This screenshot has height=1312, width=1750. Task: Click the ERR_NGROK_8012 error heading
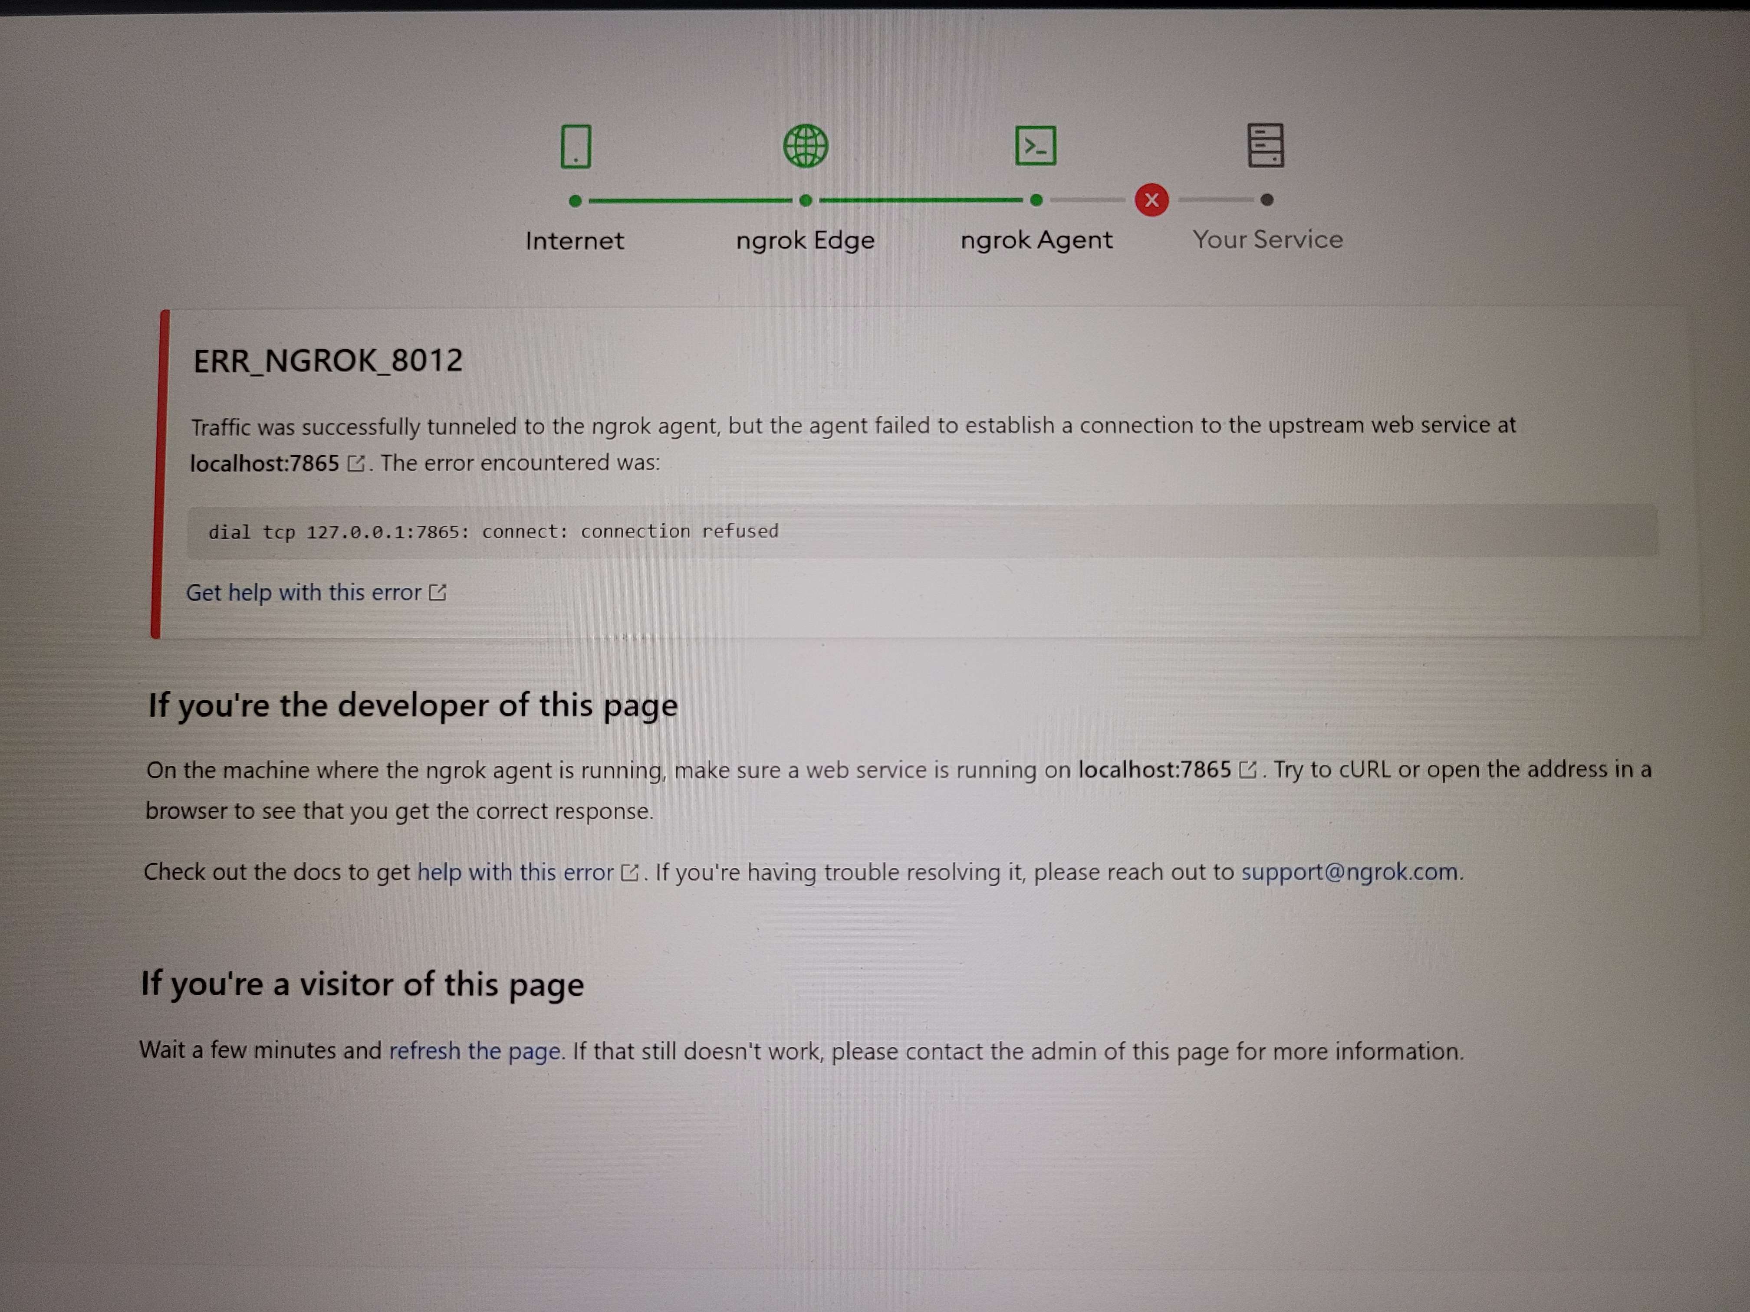point(328,361)
